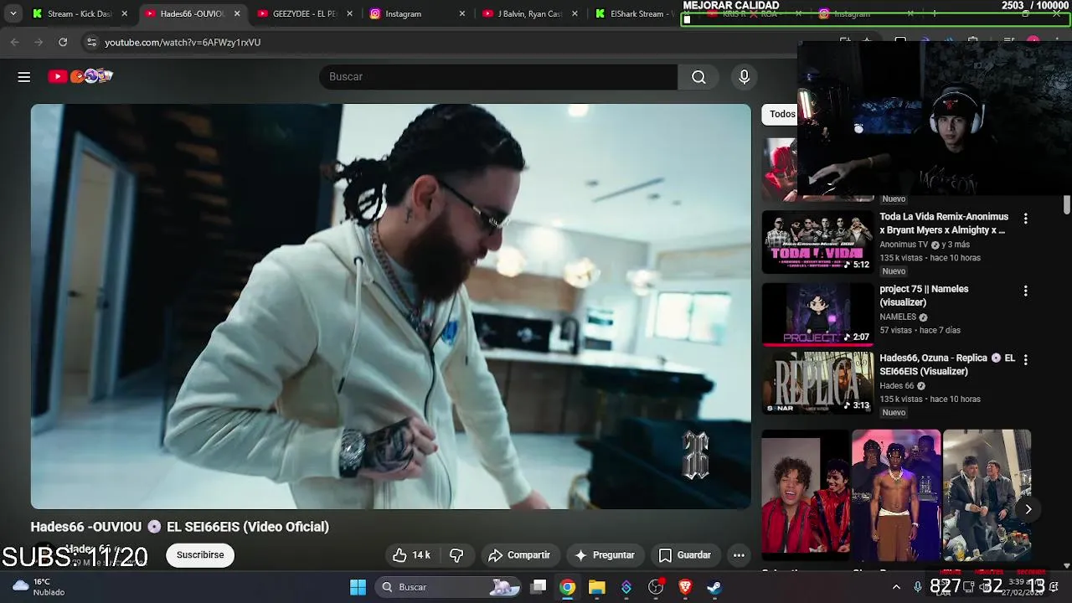1072x603 pixels.
Task: Click the Suscribirse button
Action: [200, 555]
